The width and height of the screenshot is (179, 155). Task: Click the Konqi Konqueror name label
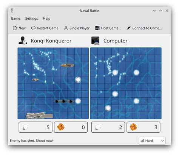(x=51, y=41)
